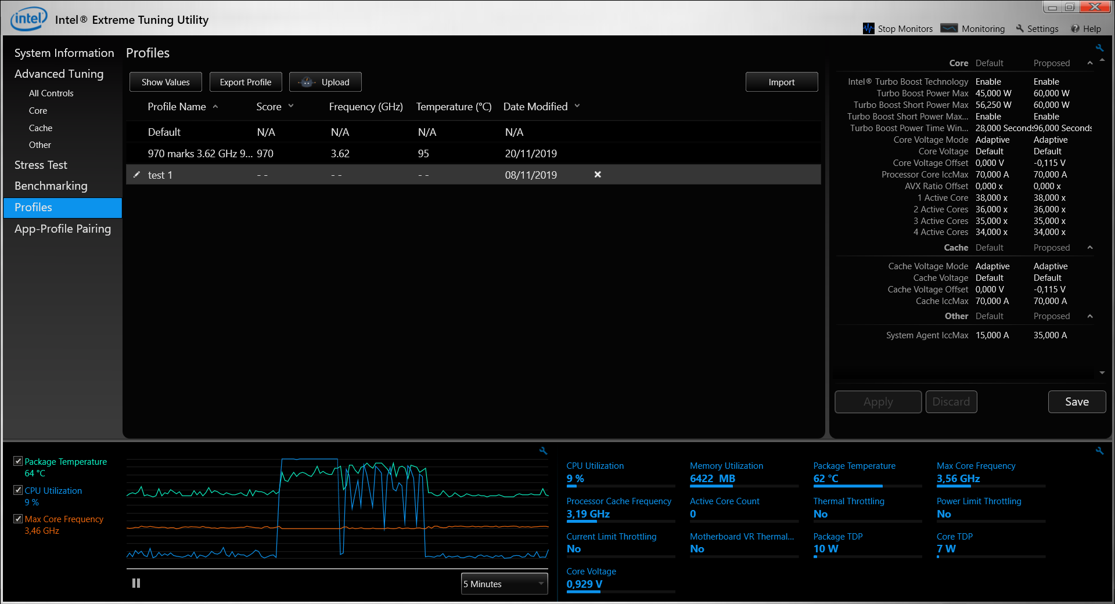
Task: Click Turbo Boost Power Max proposed 60,000 W
Action: pos(1051,93)
